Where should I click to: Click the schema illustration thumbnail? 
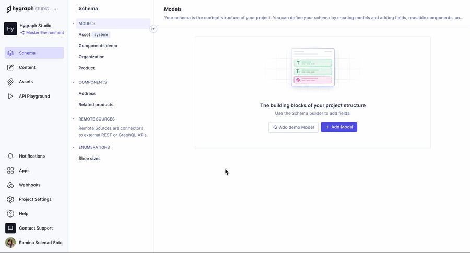pyautogui.click(x=313, y=67)
